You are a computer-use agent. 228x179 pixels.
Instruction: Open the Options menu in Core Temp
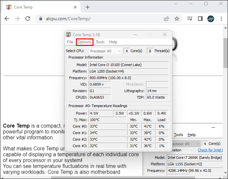coord(84,42)
